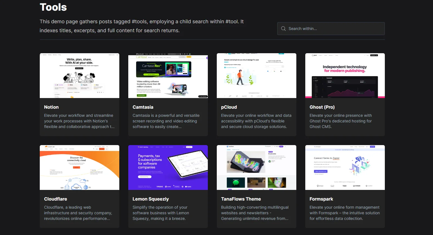Open the pCloud post
The image size is (433, 235).
tap(229, 107)
